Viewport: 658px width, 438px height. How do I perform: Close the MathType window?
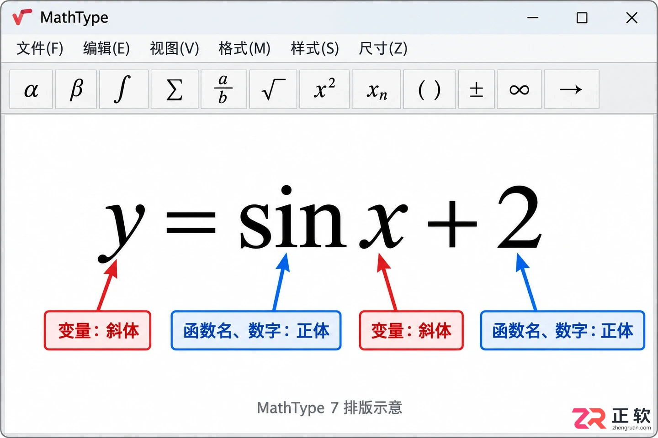[x=632, y=18]
